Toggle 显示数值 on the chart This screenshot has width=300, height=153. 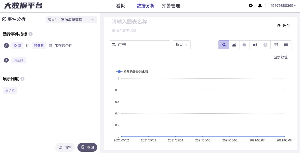pyautogui.click(x=281, y=57)
